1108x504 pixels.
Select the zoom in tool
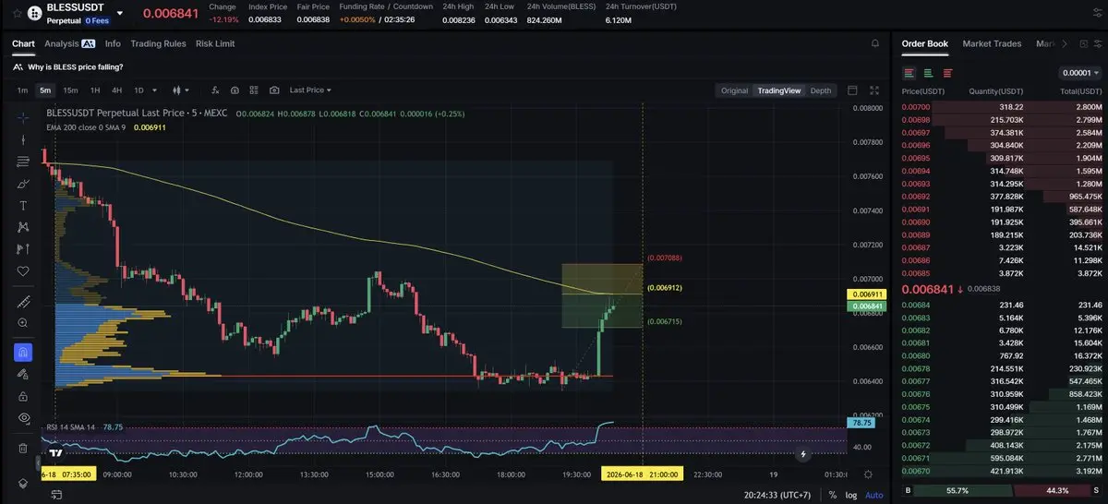23,323
